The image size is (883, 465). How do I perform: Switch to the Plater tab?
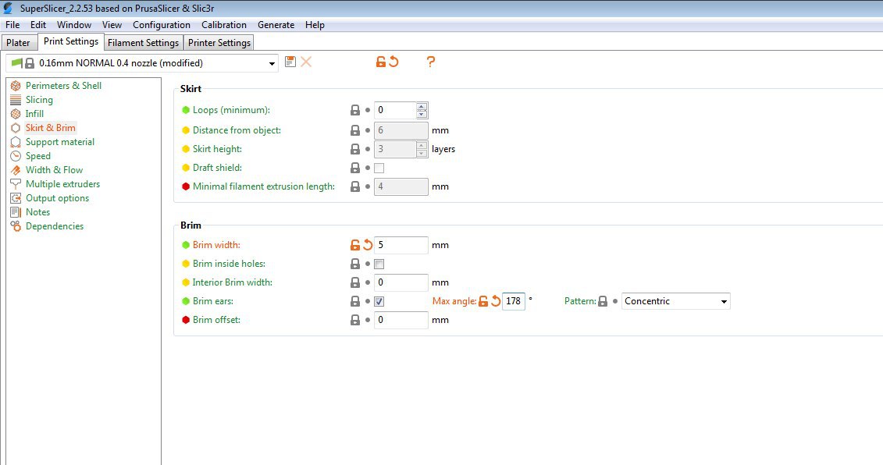[x=18, y=43]
